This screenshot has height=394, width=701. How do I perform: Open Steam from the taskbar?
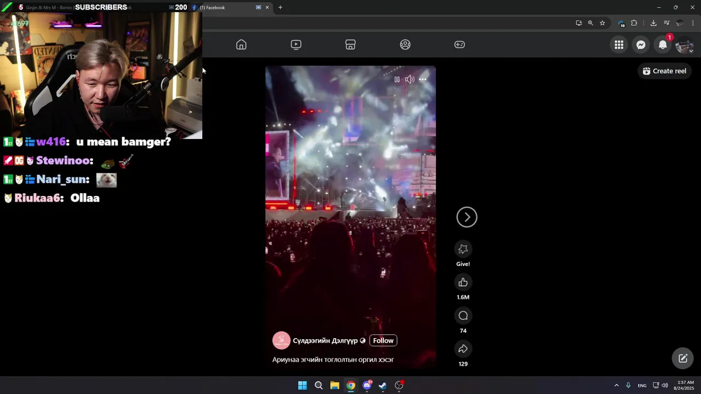tap(383, 385)
